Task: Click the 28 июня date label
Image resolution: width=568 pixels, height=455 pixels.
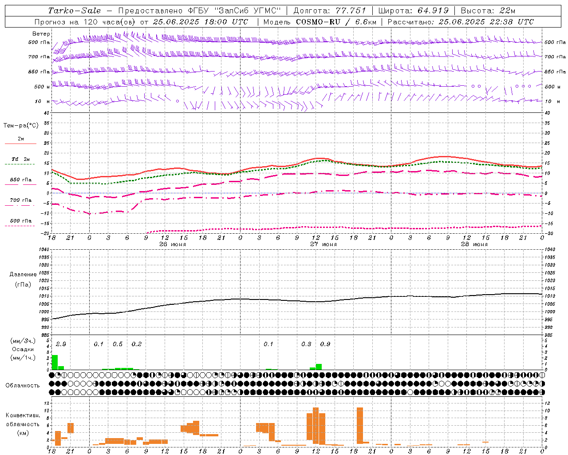Action: [474, 244]
